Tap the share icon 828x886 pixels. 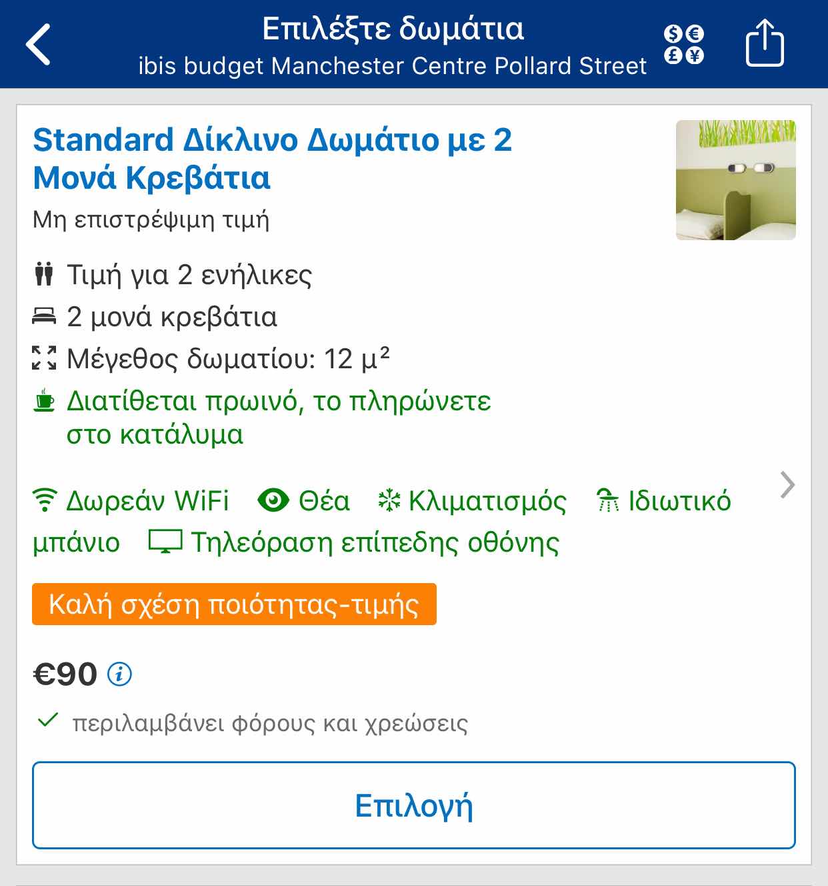764,43
